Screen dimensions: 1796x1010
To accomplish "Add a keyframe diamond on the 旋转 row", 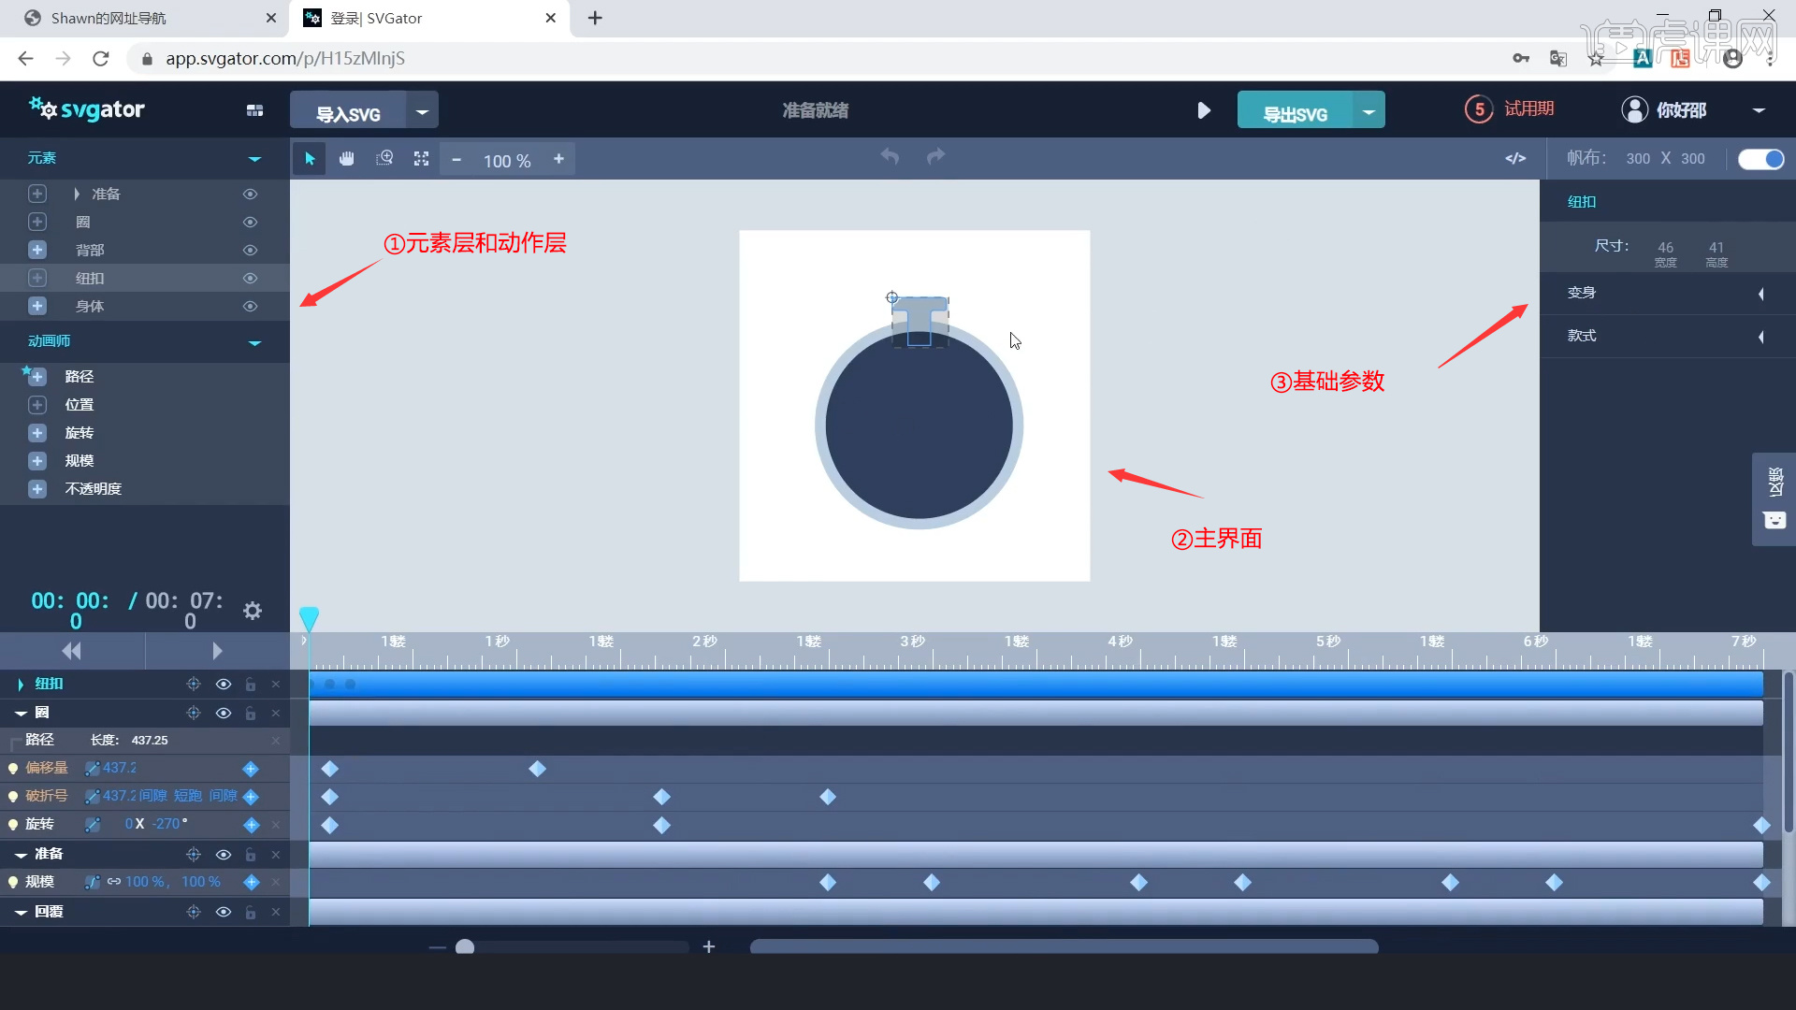I will point(251,825).
